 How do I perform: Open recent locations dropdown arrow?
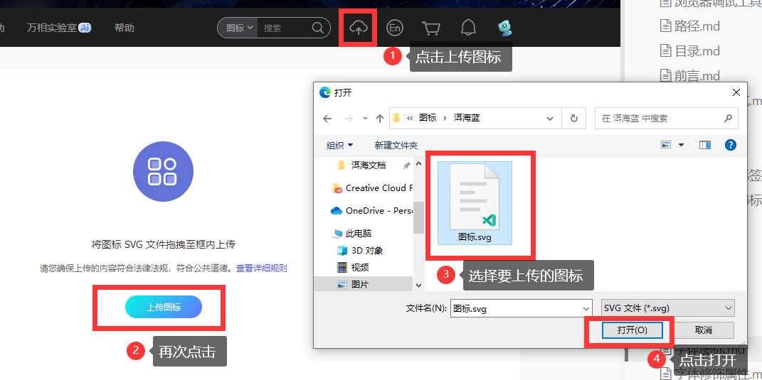click(x=365, y=119)
